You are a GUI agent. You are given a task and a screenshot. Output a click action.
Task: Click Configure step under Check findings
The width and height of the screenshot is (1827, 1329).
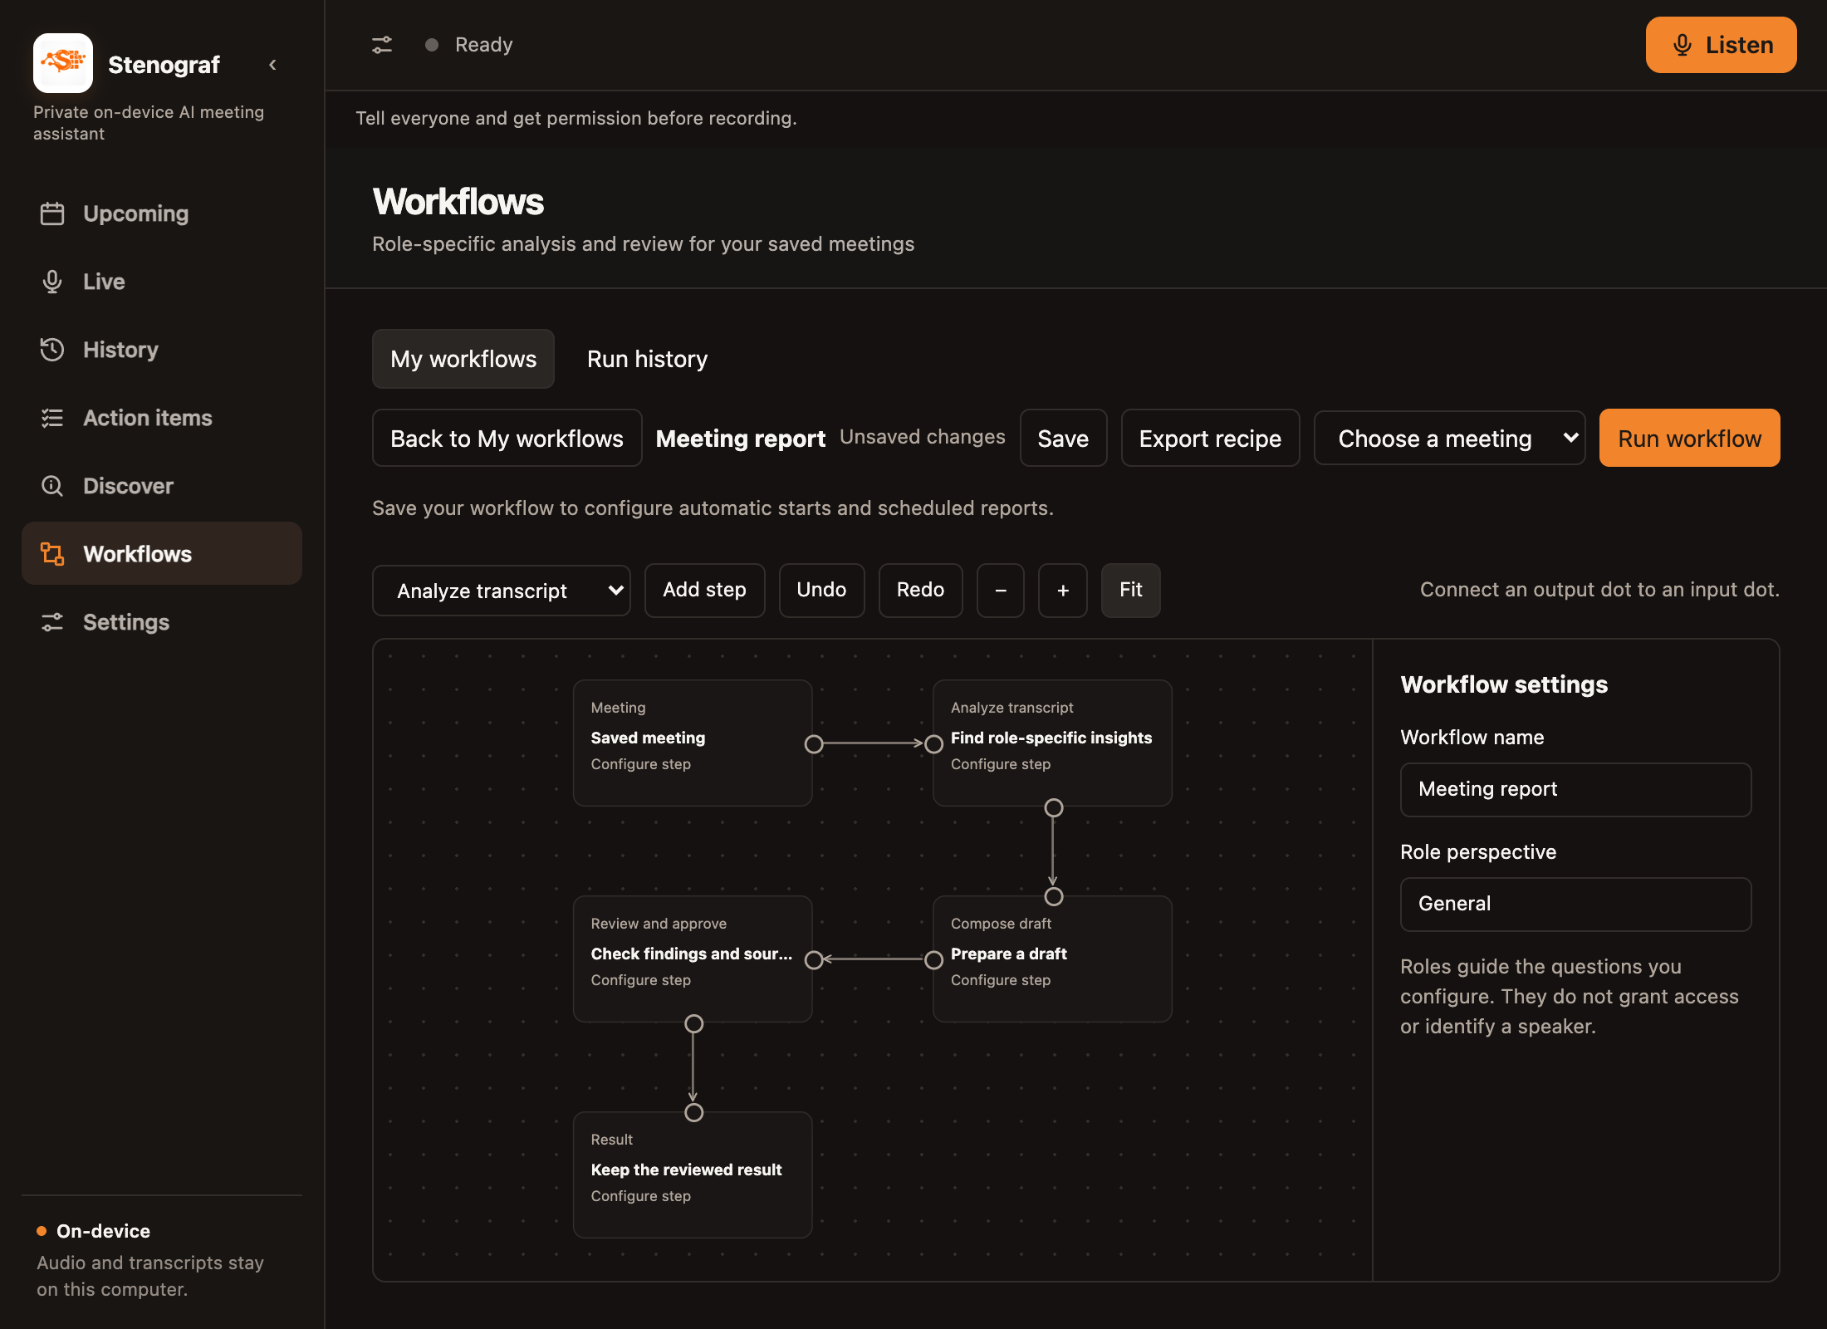pyautogui.click(x=640, y=980)
